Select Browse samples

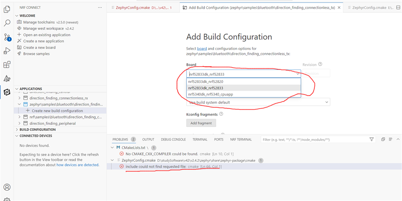[33, 54]
